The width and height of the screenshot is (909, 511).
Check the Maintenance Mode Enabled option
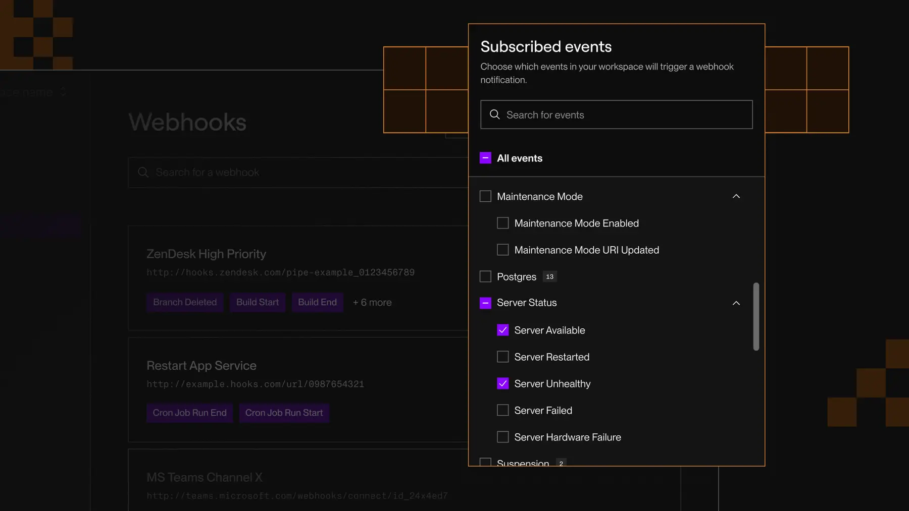click(x=502, y=222)
